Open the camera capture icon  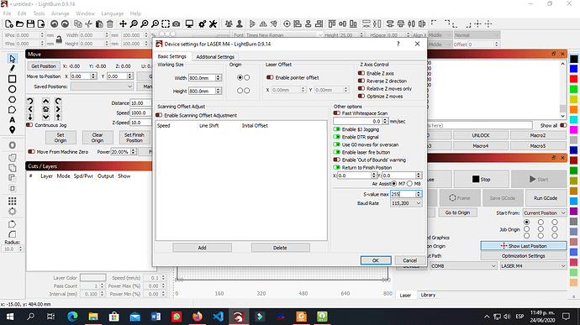click(x=176, y=24)
